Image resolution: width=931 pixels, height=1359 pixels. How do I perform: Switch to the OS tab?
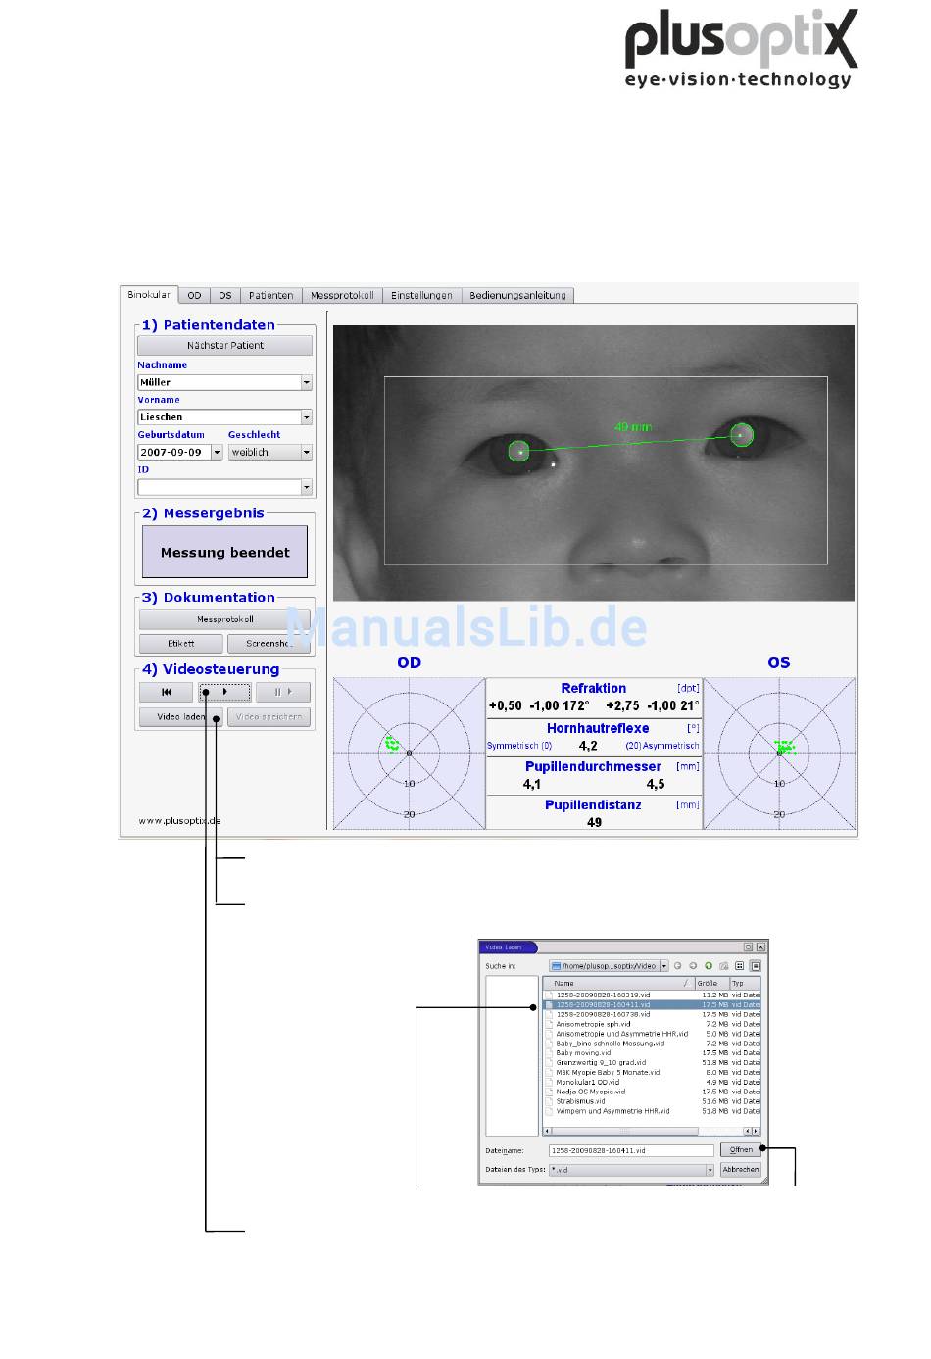pos(225,295)
